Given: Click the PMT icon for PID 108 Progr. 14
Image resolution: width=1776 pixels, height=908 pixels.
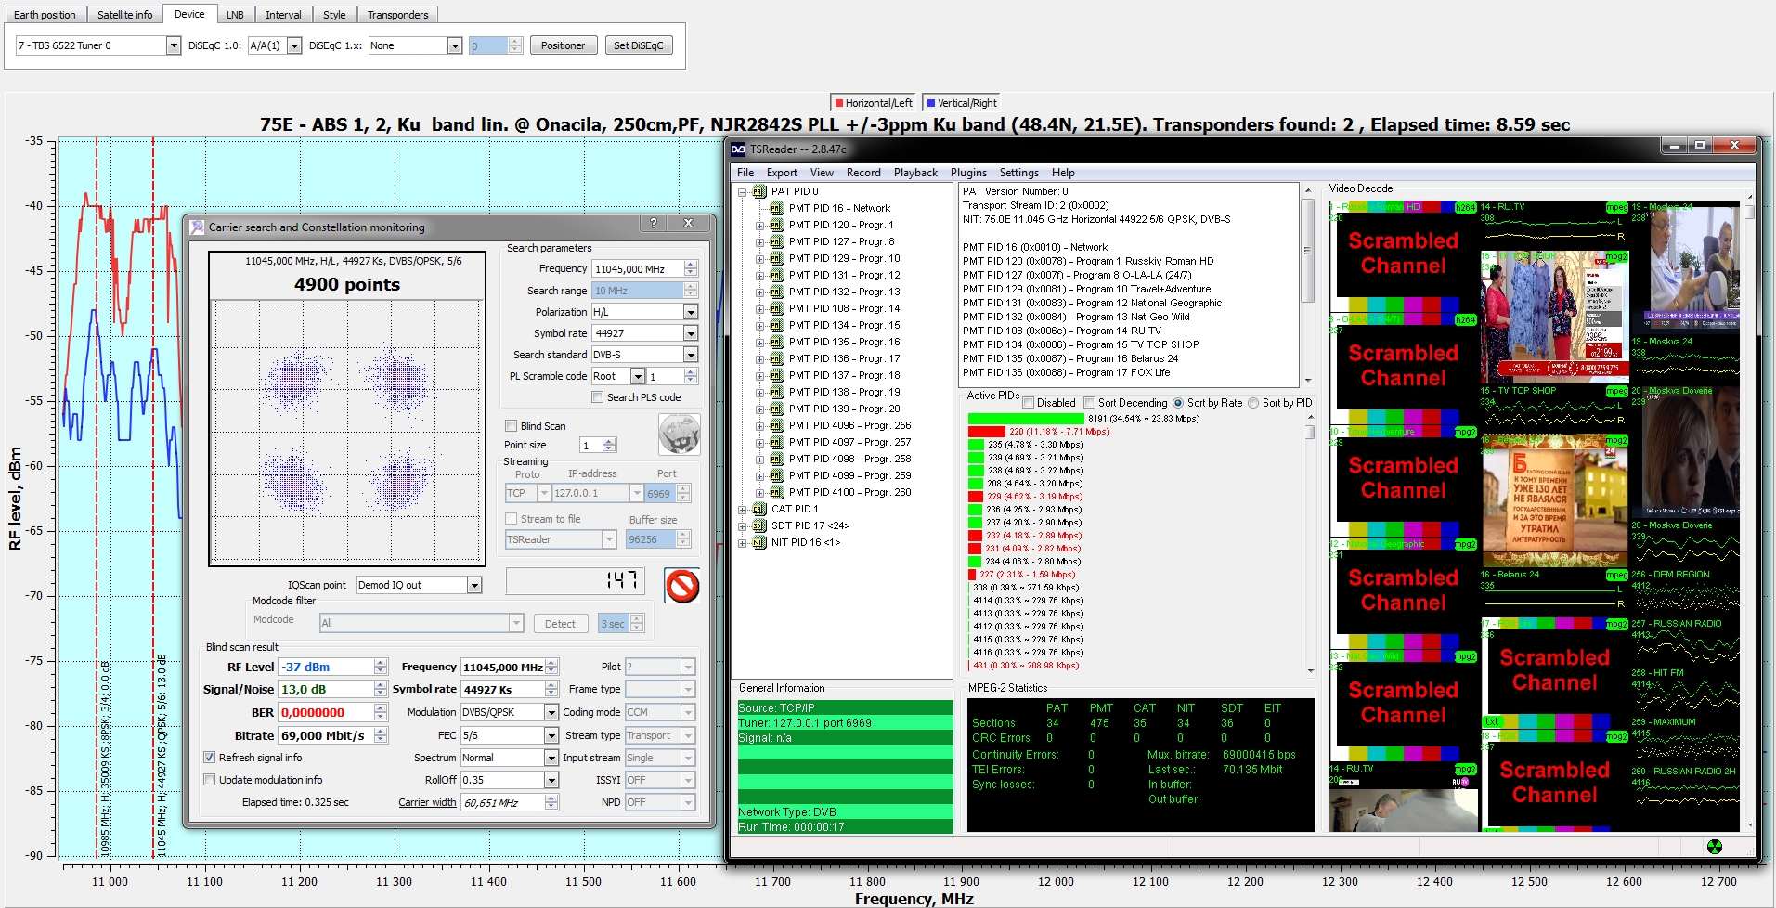Looking at the screenshot, I should 777,308.
